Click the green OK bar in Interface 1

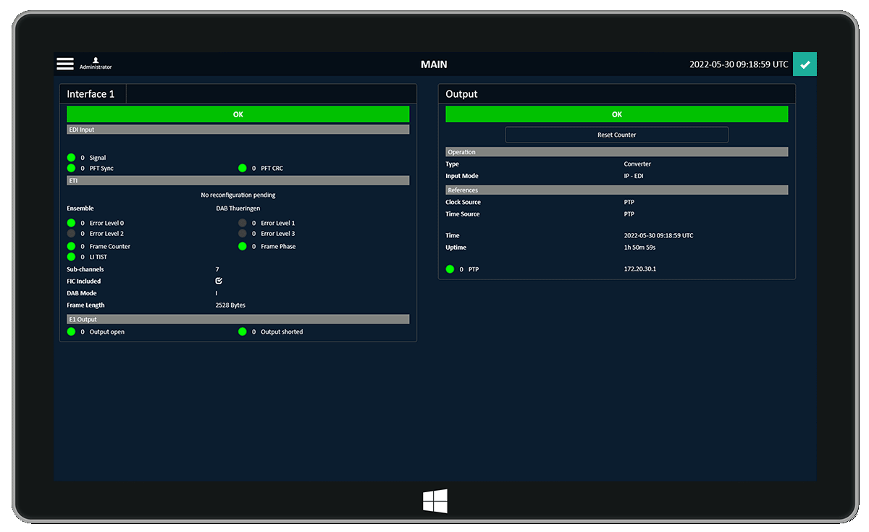pos(238,114)
